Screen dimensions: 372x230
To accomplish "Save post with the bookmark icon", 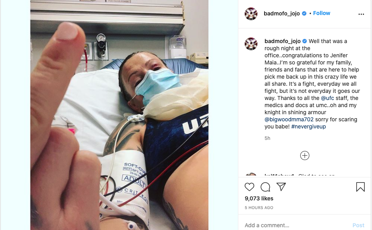I will tap(360, 187).
